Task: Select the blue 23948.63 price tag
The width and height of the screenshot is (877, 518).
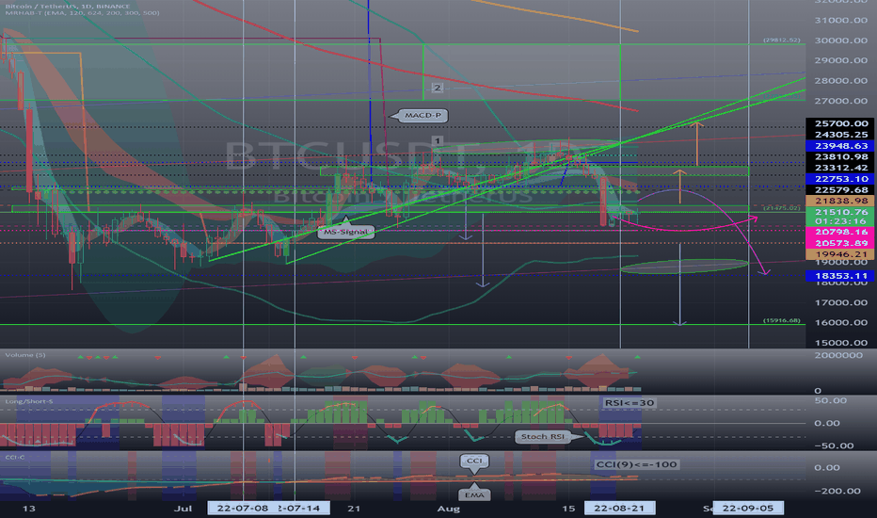Action: click(841, 146)
